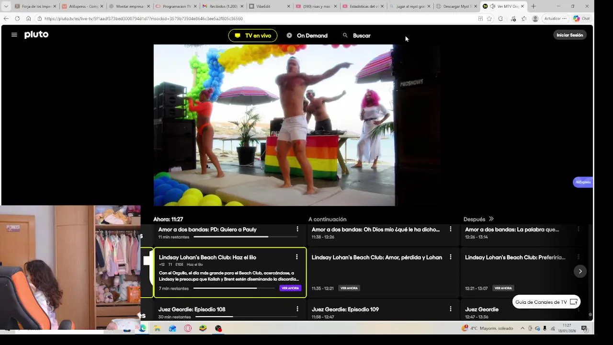Open tab list dropdown arrow

click(x=6, y=6)
